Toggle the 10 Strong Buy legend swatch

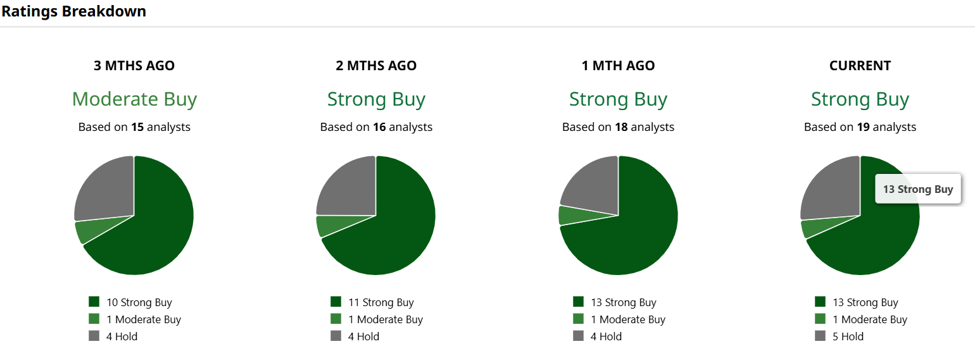(x=94, y=302)
